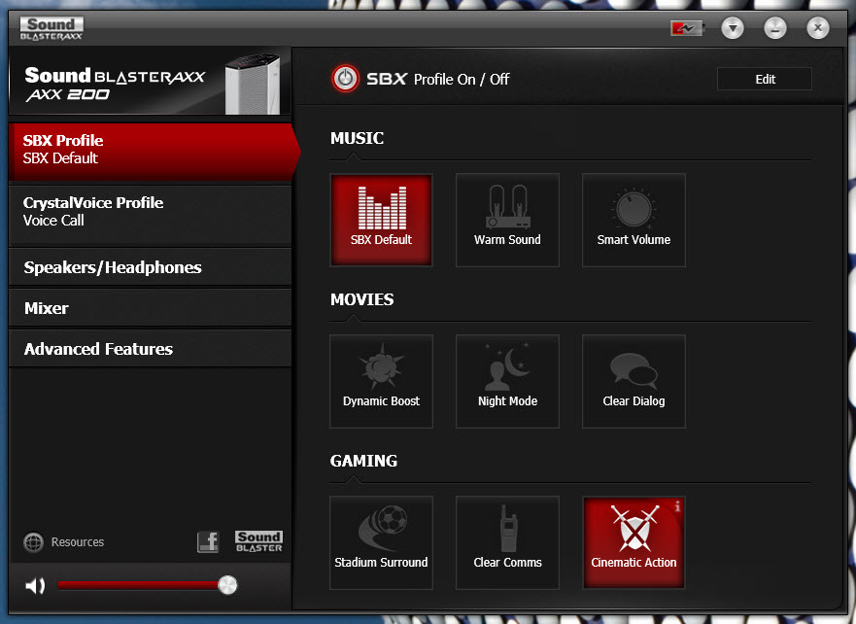The image size is (856, 624).
Task: Open the Resources link
Action: (x=78, y=542)
